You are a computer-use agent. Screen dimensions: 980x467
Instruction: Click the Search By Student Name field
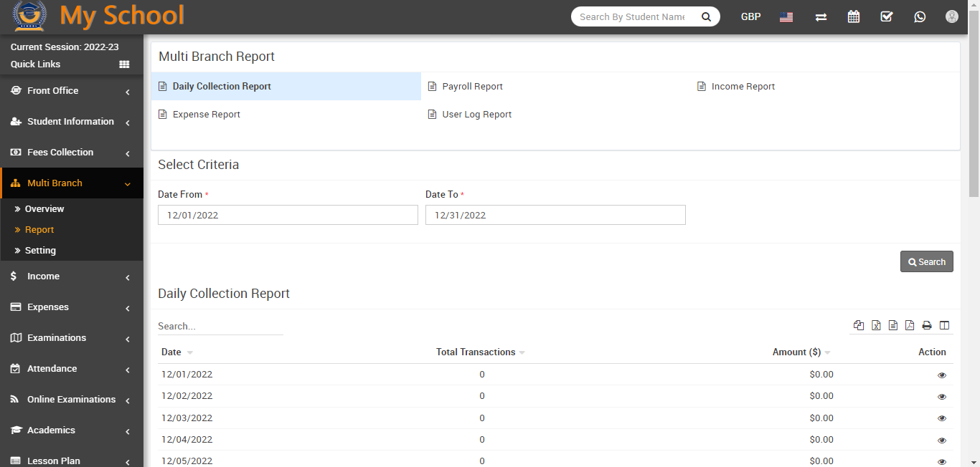(x=633, y=16)
